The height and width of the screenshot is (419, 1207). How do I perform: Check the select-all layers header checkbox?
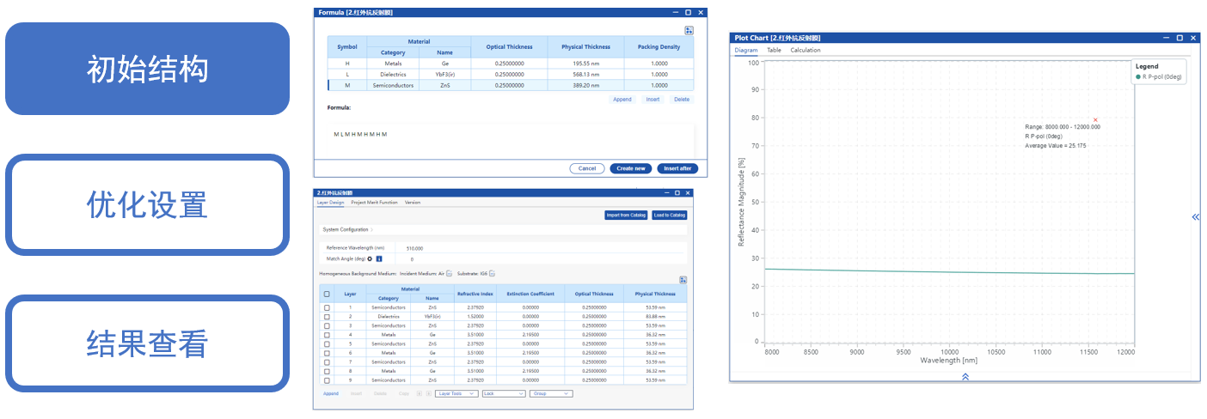click(327, 294)
